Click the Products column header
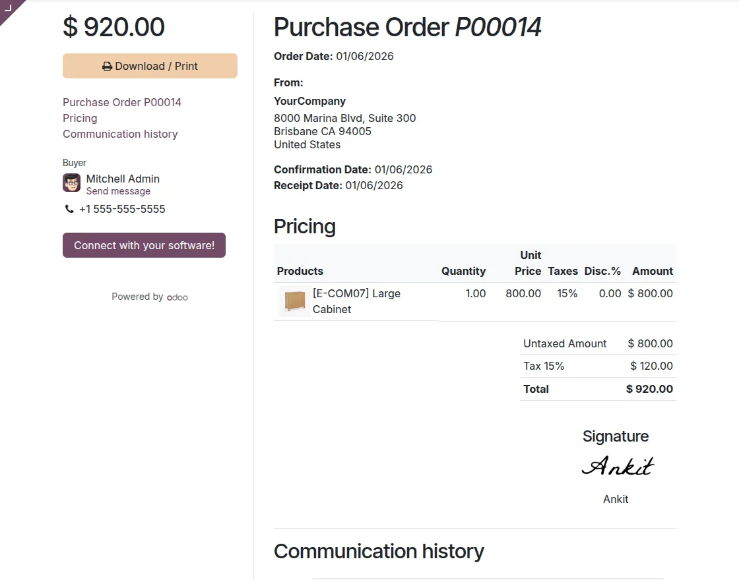The width and height of the screenshot is (739, 580). pyautogui.click(x=300, y=271)
